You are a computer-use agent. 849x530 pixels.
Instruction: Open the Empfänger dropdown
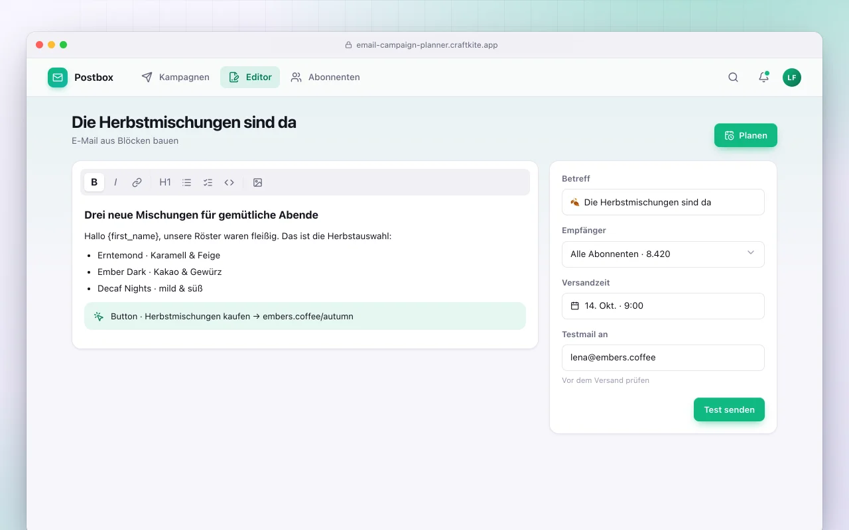click(x=663, y=254)
